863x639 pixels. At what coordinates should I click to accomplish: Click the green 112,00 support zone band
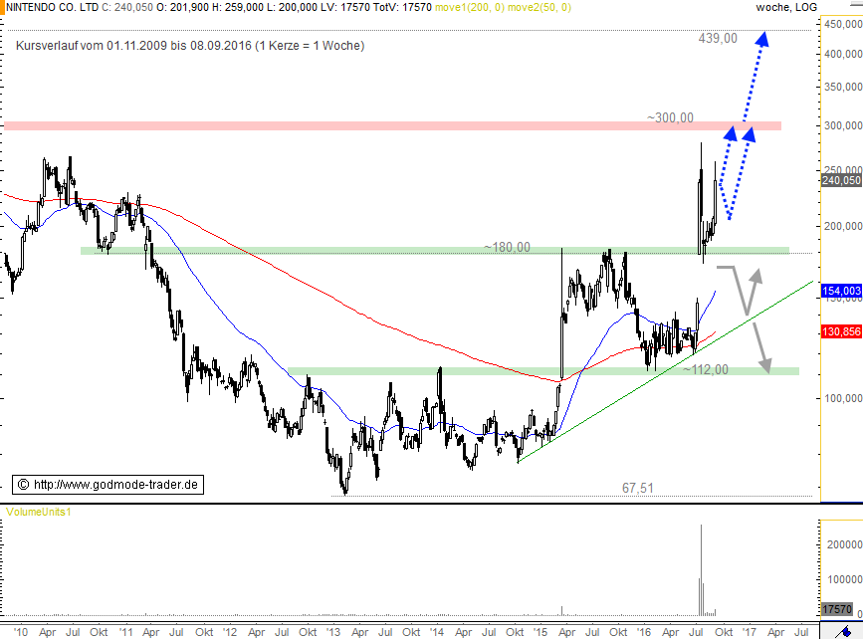coord(543,371)
